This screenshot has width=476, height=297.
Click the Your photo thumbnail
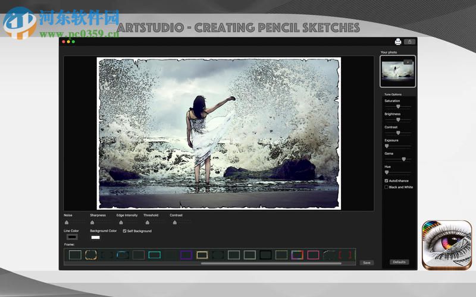coord(397,71)
